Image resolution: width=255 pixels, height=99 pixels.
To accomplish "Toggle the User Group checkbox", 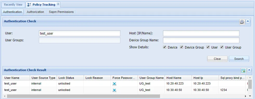I will 222,47.
